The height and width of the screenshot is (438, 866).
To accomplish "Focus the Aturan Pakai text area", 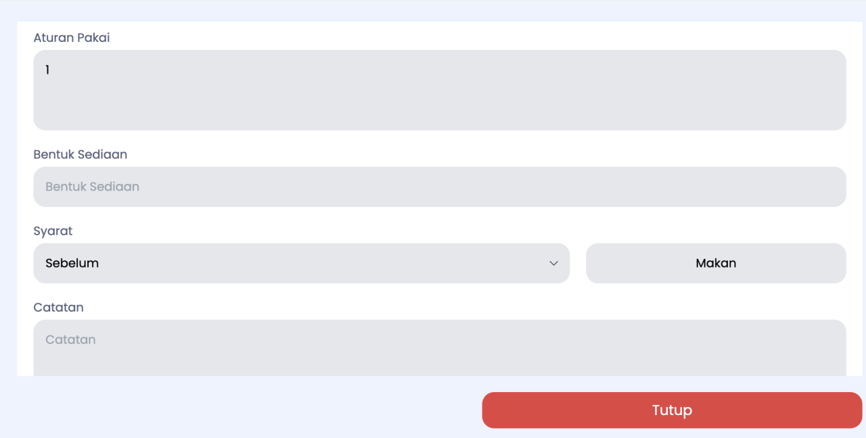I will coord(440,90).
